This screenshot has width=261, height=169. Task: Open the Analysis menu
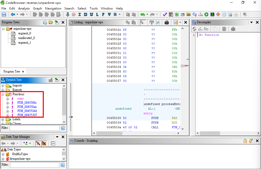tap(24, 8)
